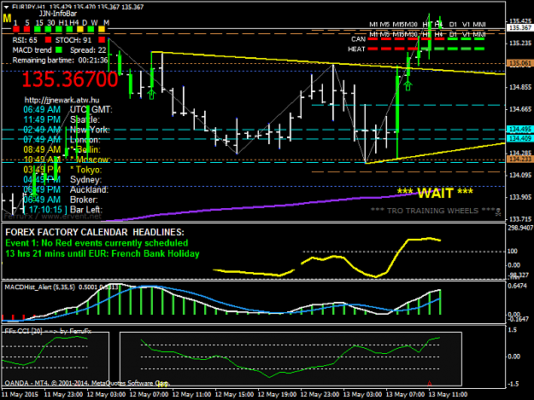Open the chart menu triangle beside EURJPY,H1
The height and width of the screenshot is (400, 534).
6,7
